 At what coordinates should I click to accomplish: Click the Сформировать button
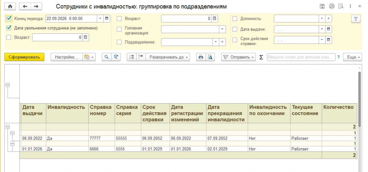click(24, 57)
